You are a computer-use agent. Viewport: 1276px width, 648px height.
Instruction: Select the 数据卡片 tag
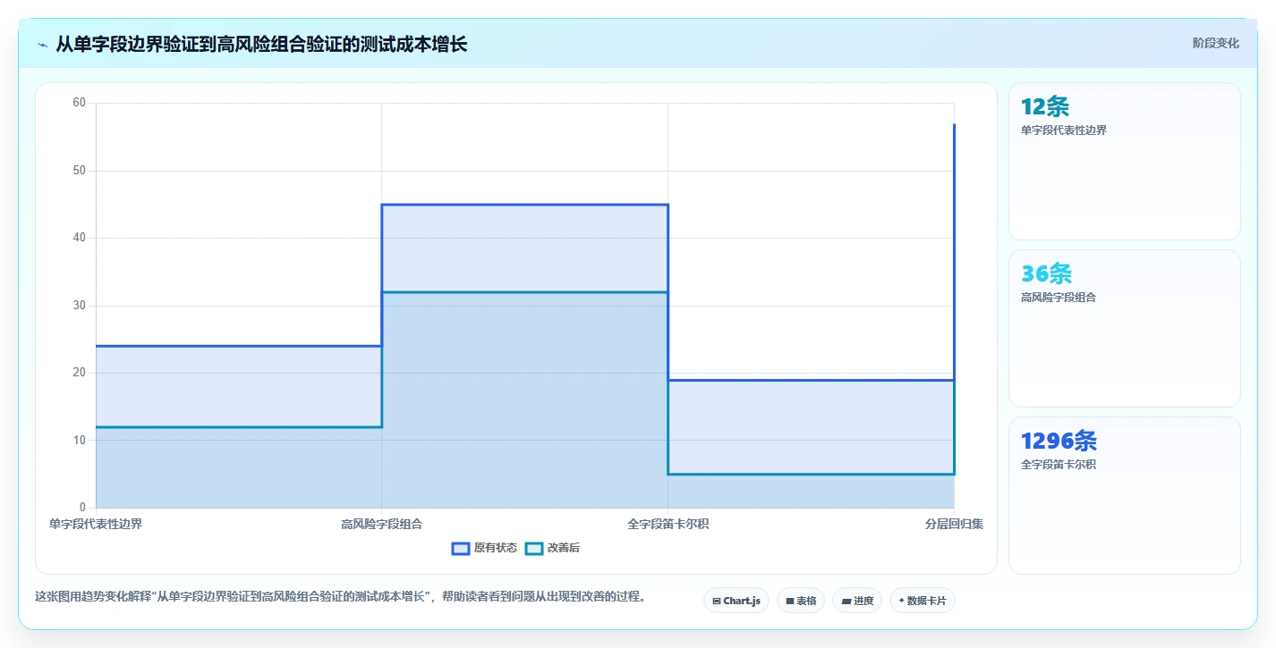click(x=923, y=601)
